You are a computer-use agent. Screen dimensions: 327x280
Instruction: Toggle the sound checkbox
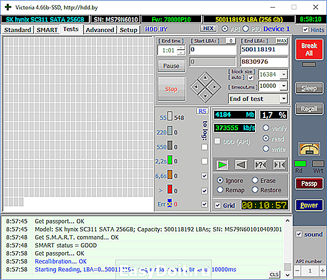coord(299,234)
